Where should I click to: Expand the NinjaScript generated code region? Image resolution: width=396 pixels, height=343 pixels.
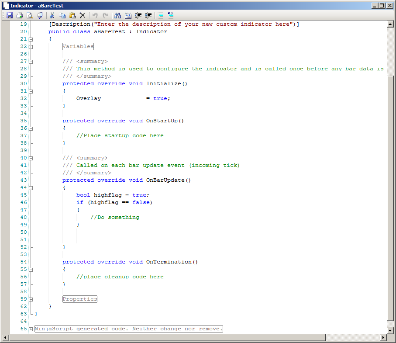tap(31, 329)
